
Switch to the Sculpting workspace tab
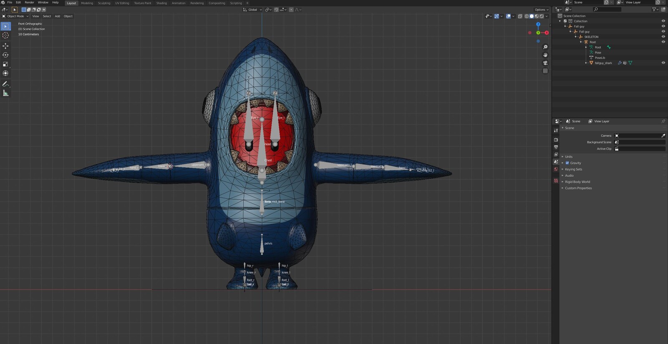pos(104,3)
